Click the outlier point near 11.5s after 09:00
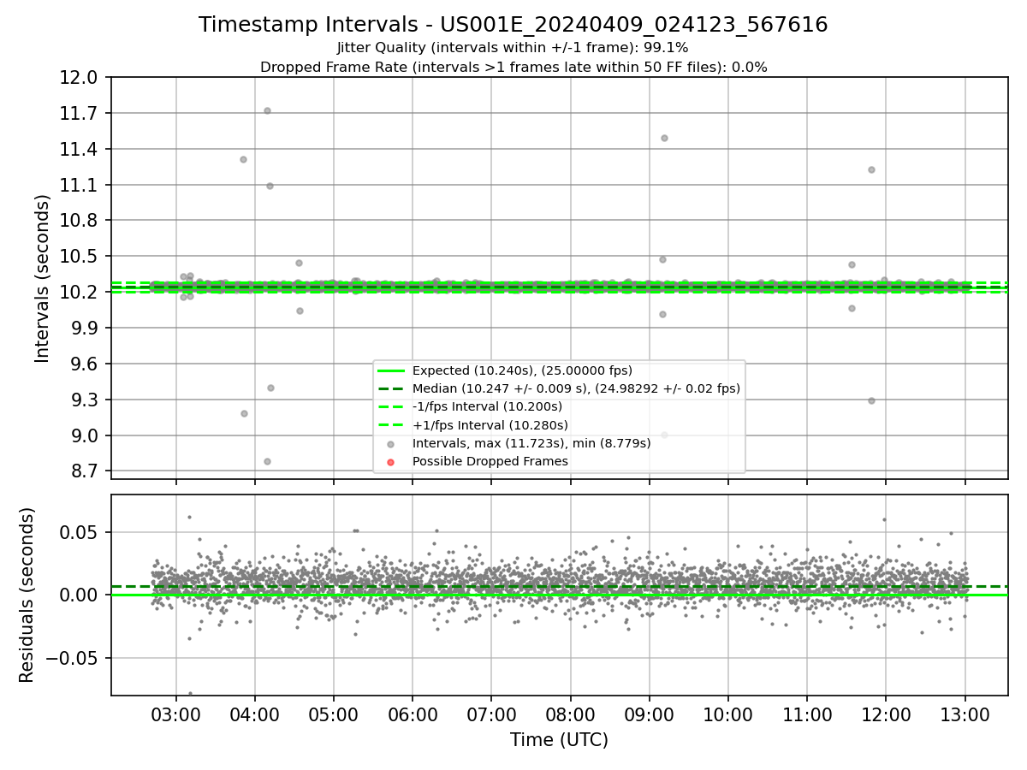1027x770 pixels. 664,138
